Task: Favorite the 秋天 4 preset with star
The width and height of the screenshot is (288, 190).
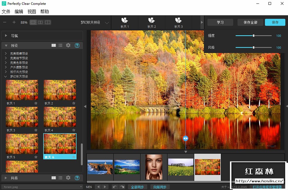Action: (74, 130)
